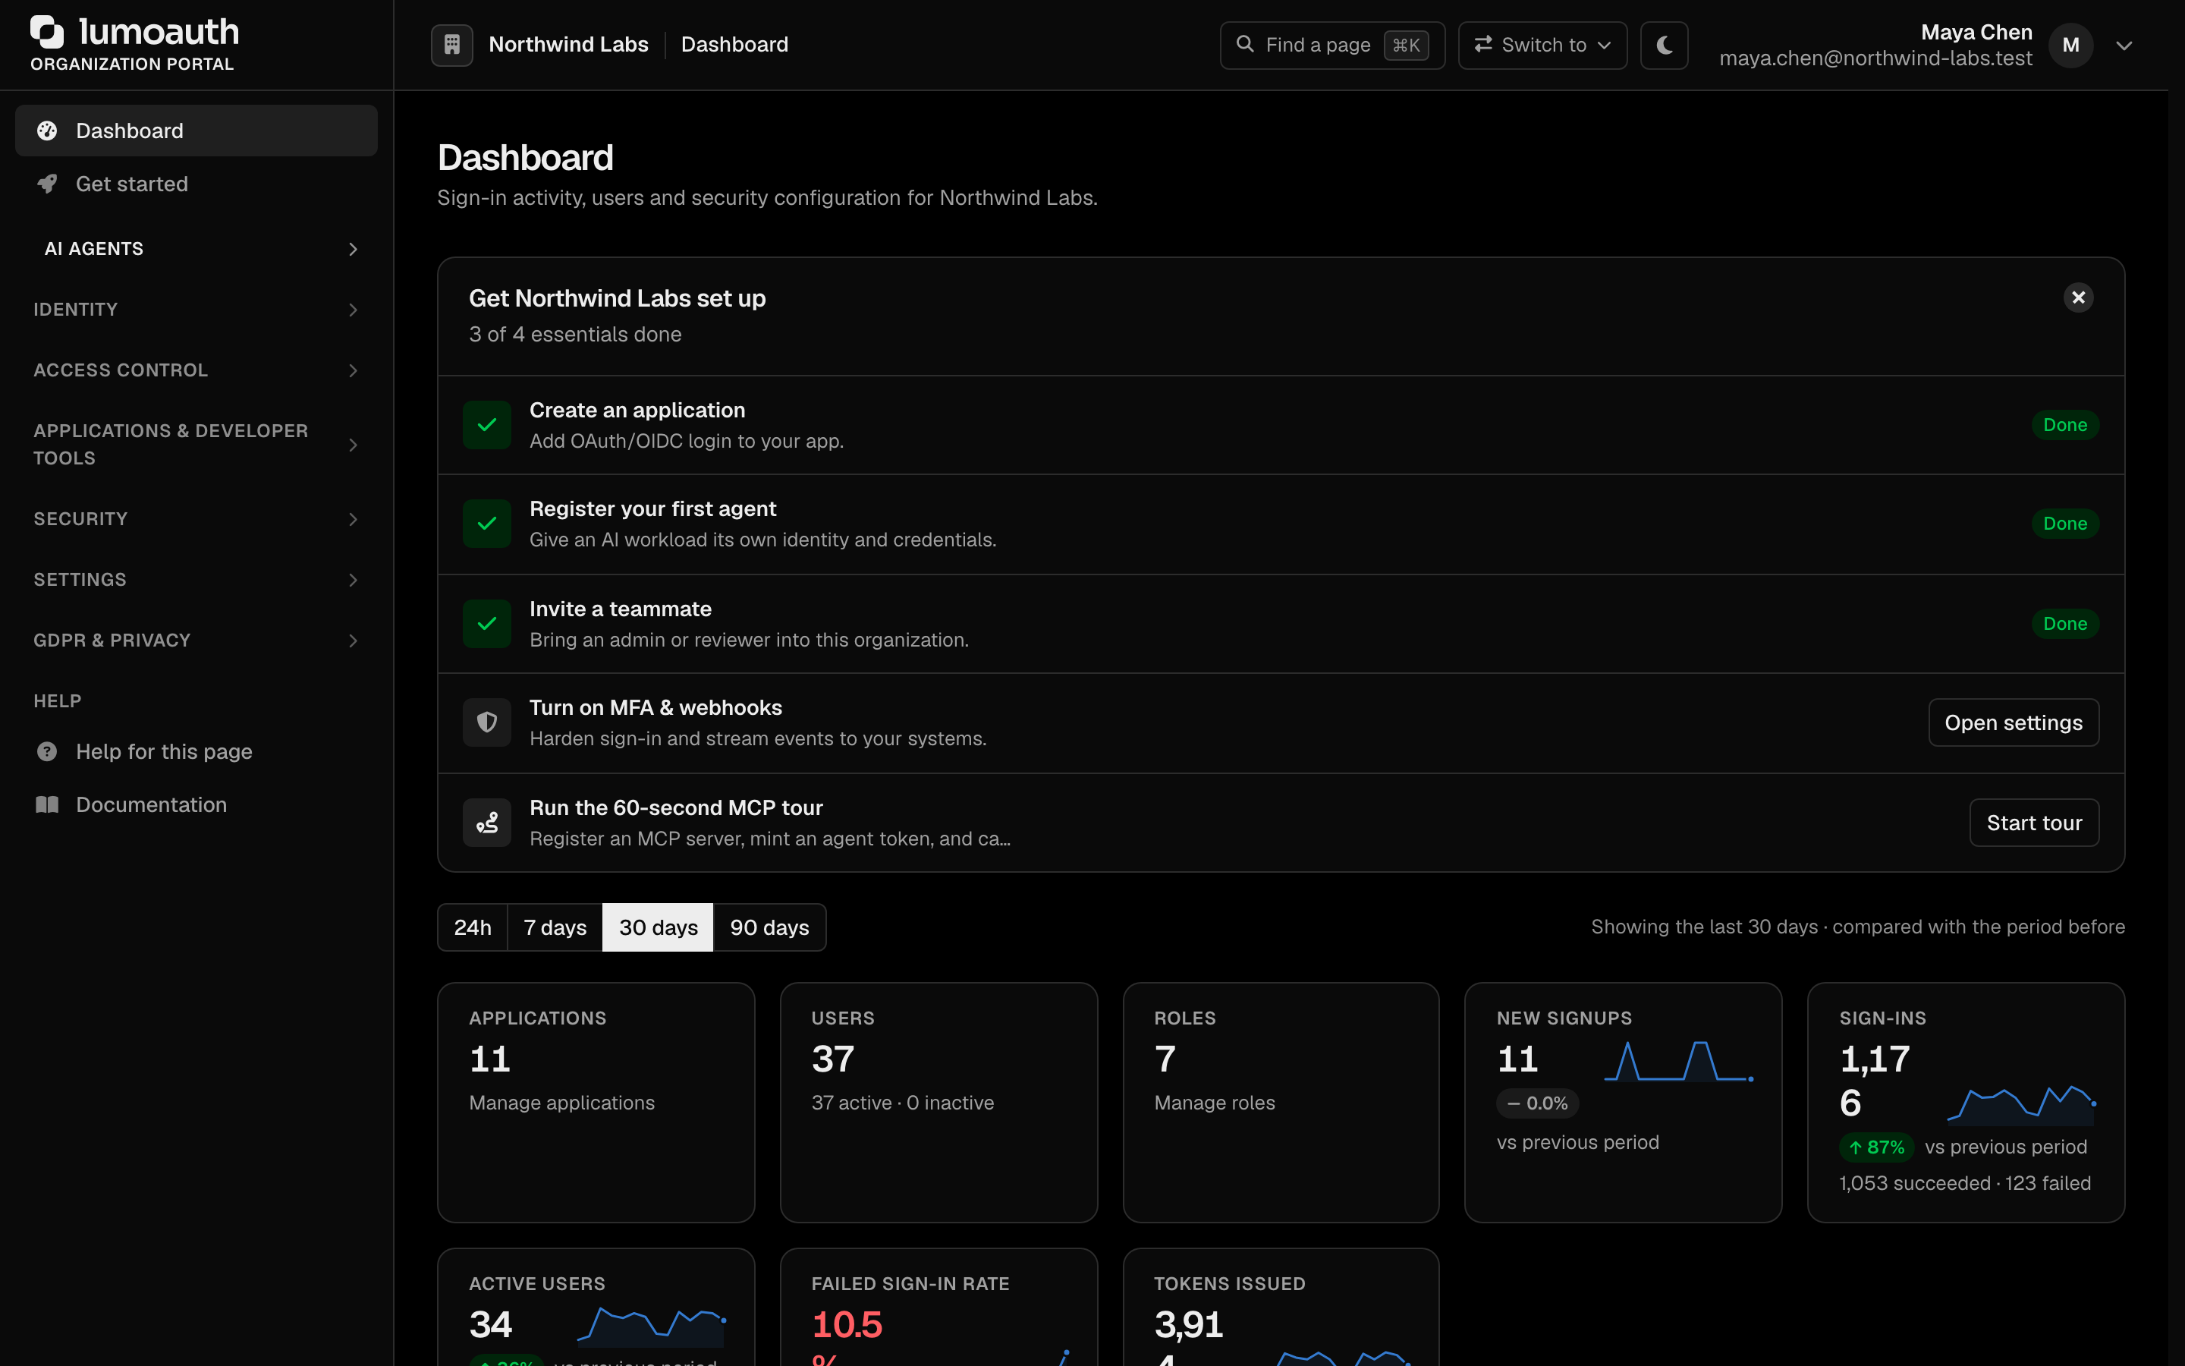Expand Applications & Developer Tools section
The width and height of the screenshot is (2185, 1366).
point(196,445)
